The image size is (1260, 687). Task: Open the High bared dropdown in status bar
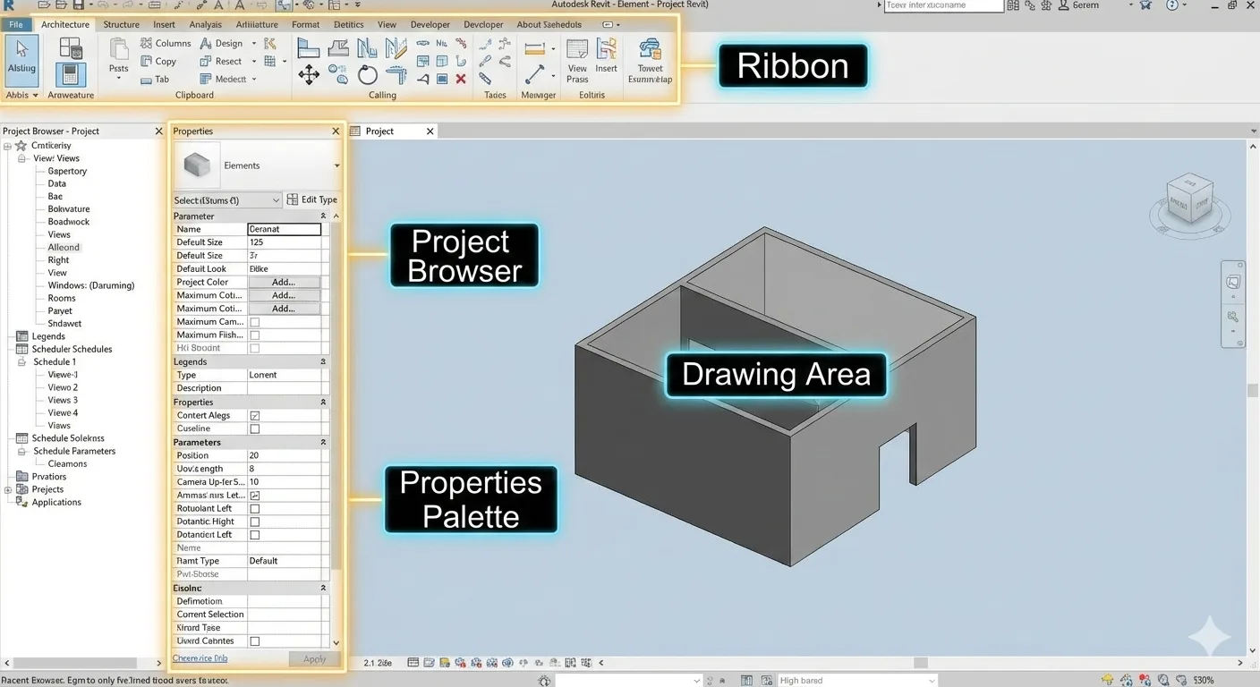[856, 681]
